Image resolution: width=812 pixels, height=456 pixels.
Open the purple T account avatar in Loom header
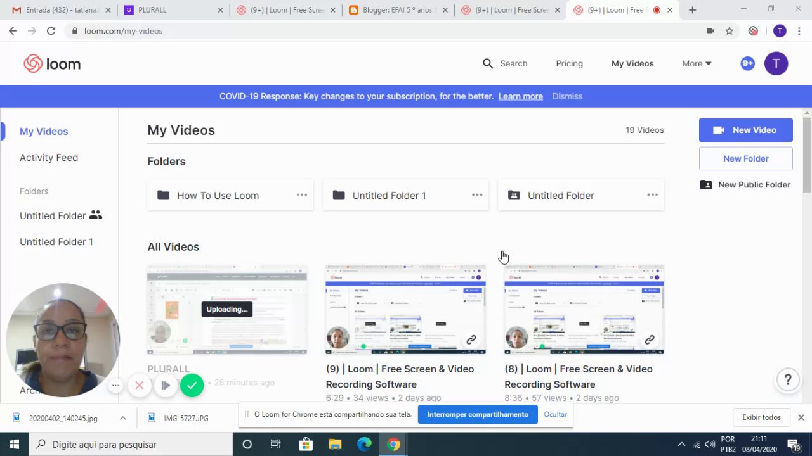(x=776, y=63)
